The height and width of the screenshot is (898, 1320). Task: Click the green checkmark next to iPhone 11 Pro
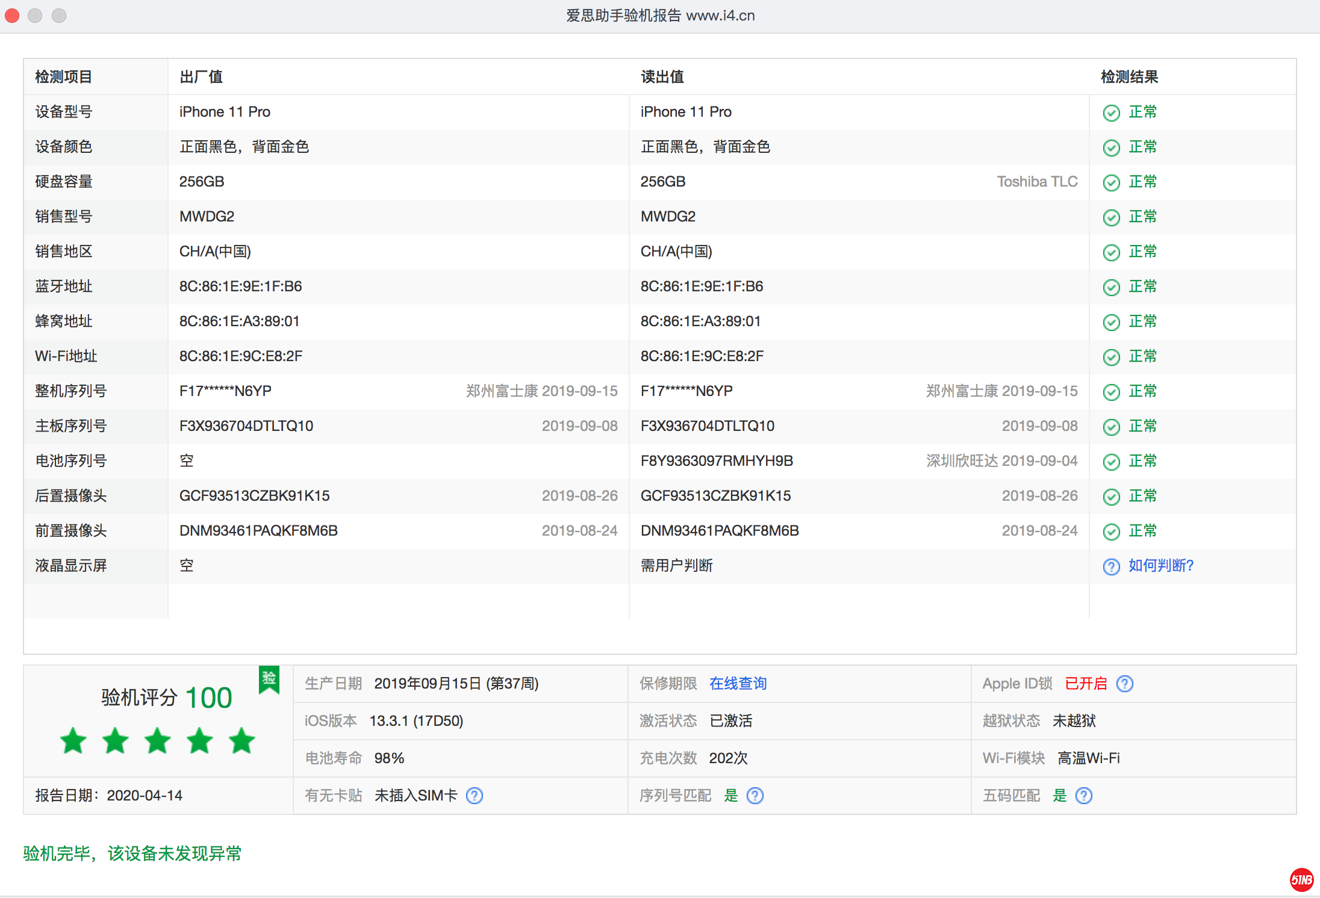[1112, 112]
